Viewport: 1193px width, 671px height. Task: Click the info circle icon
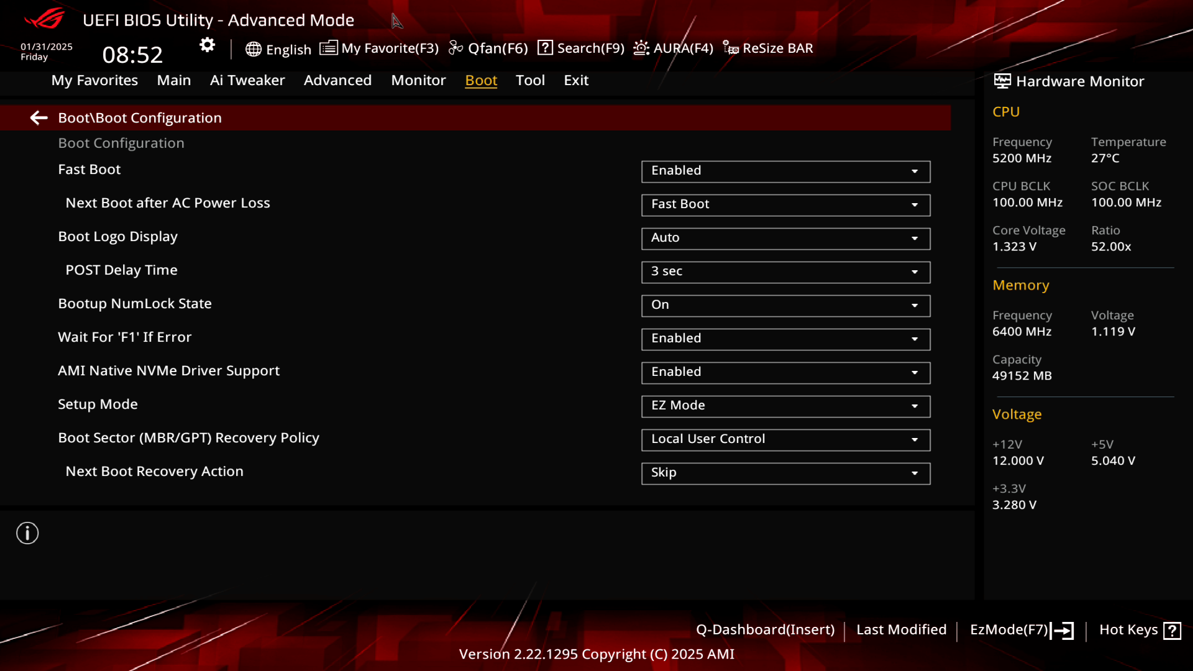point(27,533)
